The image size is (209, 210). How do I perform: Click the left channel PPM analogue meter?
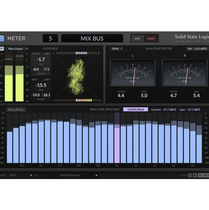(x=133, y=73)
